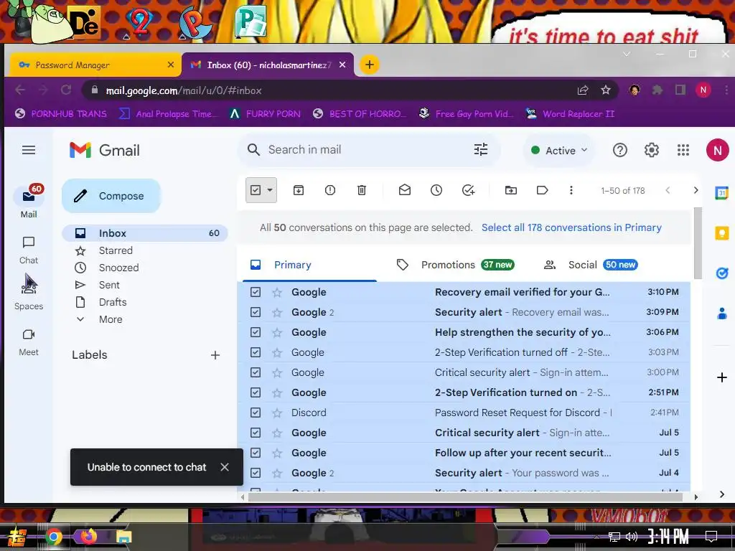Open the select-all checkbox dropdown arrow
The height and width of the screenshot is (551, 735).
(270, 189)
